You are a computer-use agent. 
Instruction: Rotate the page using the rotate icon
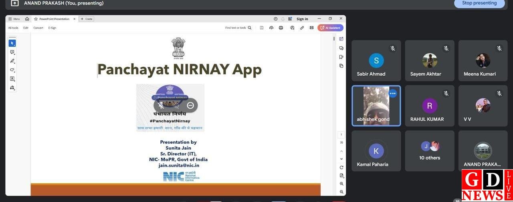click(x=341, y=167)
